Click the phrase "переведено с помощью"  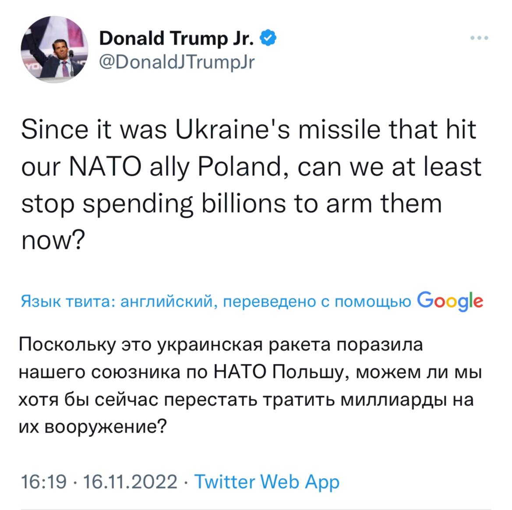pyautogui.click(x=317, y=301)
